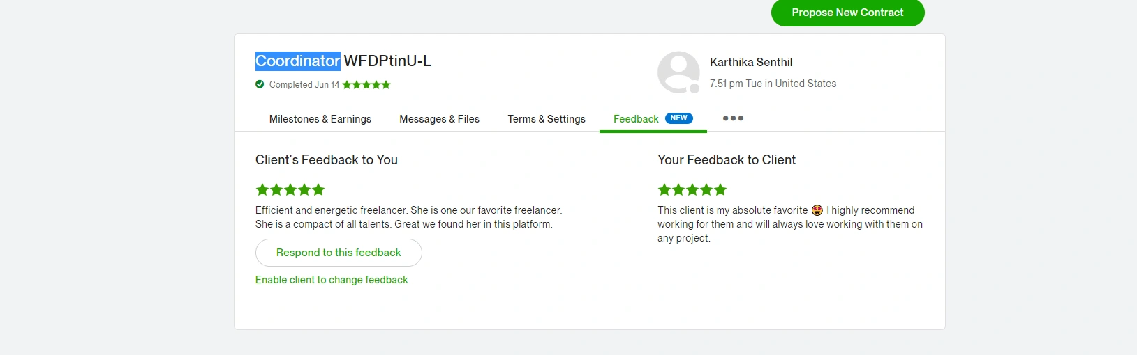Click the Completed Jun 14 status text
The height and width of the screenshot is (355, 1137).
pos(304,85)
